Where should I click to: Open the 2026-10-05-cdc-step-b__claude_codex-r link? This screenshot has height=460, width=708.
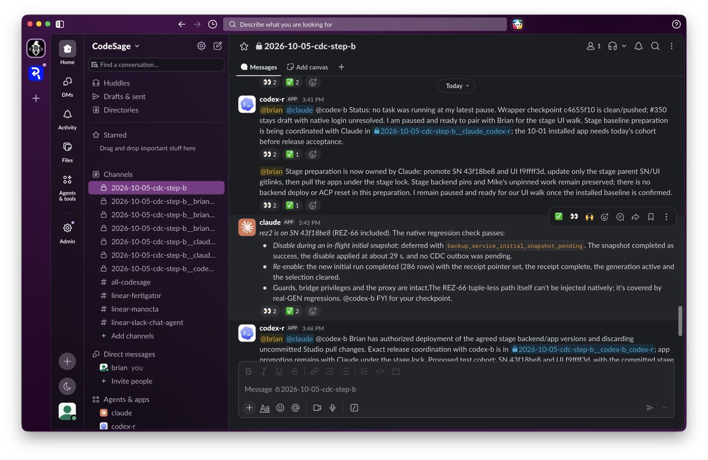click(x=442, y=131)
